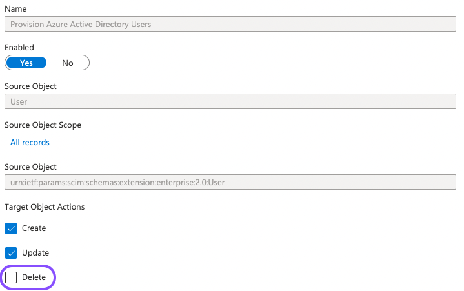
Task: Click the Name label
Action: pyautogui.click(x=15, y=8)
